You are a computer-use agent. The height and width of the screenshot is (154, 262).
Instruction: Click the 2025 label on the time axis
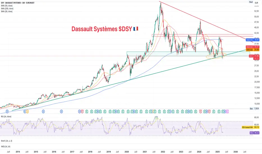coord(217,152)
